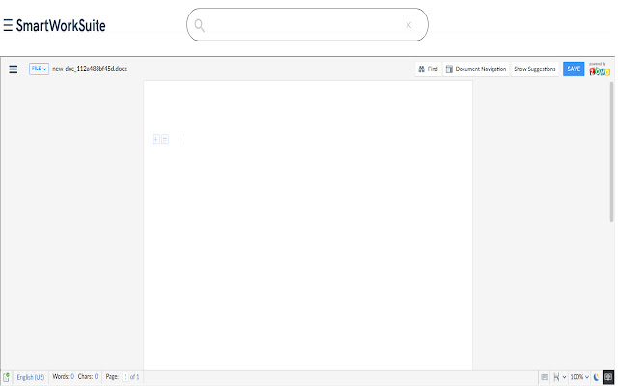The image size is (618, 386).
Task: Open the SmartWorkSuite hamburger menu
Action: tap(8, 25)
